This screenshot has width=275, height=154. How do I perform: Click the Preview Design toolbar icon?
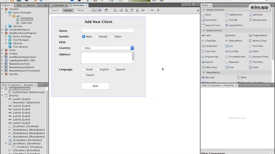click(106, 10)
